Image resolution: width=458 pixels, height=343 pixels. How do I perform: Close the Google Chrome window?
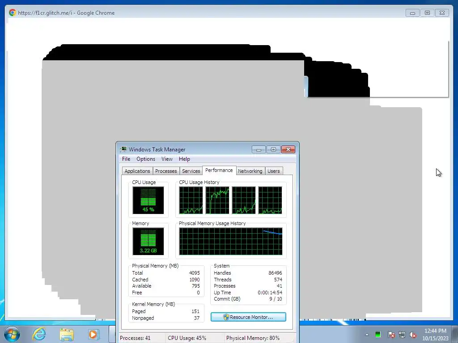pos(442,13)
